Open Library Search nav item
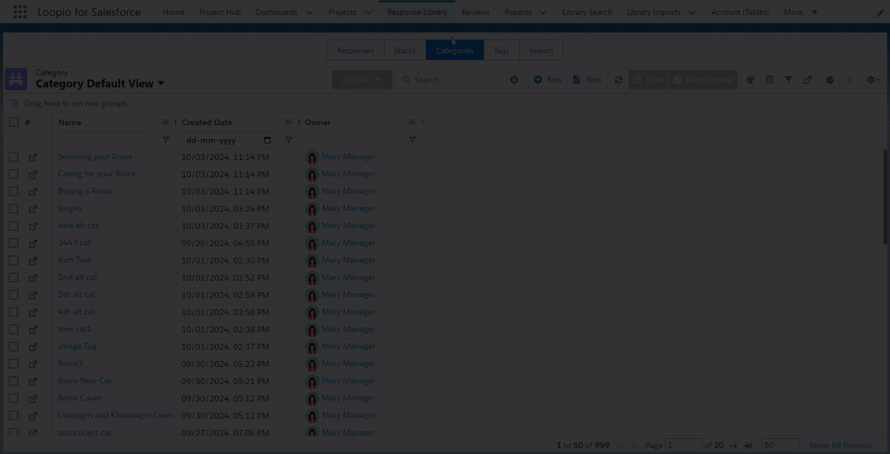 [x=587, y=12]
